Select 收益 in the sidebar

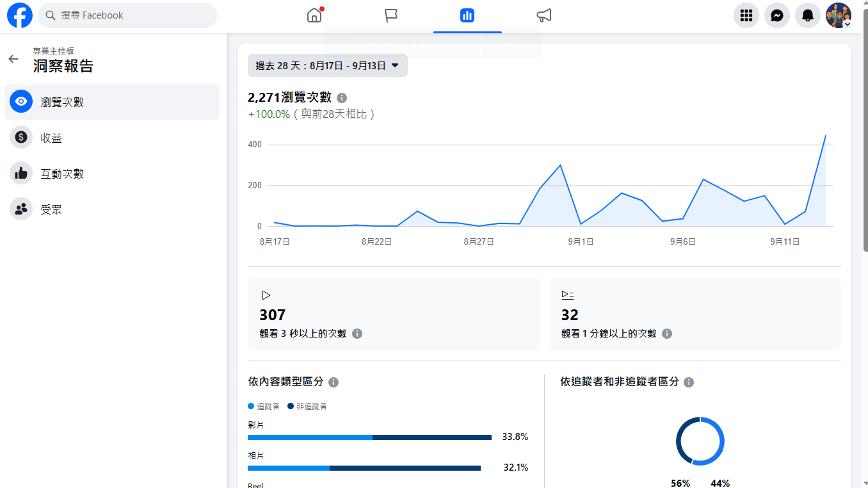point(51,138)
